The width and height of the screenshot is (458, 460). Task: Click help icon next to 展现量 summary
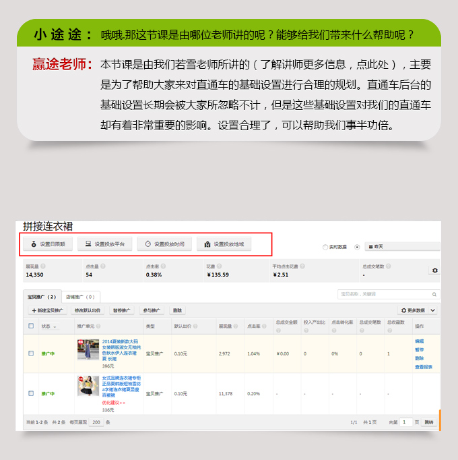[43, 266]
